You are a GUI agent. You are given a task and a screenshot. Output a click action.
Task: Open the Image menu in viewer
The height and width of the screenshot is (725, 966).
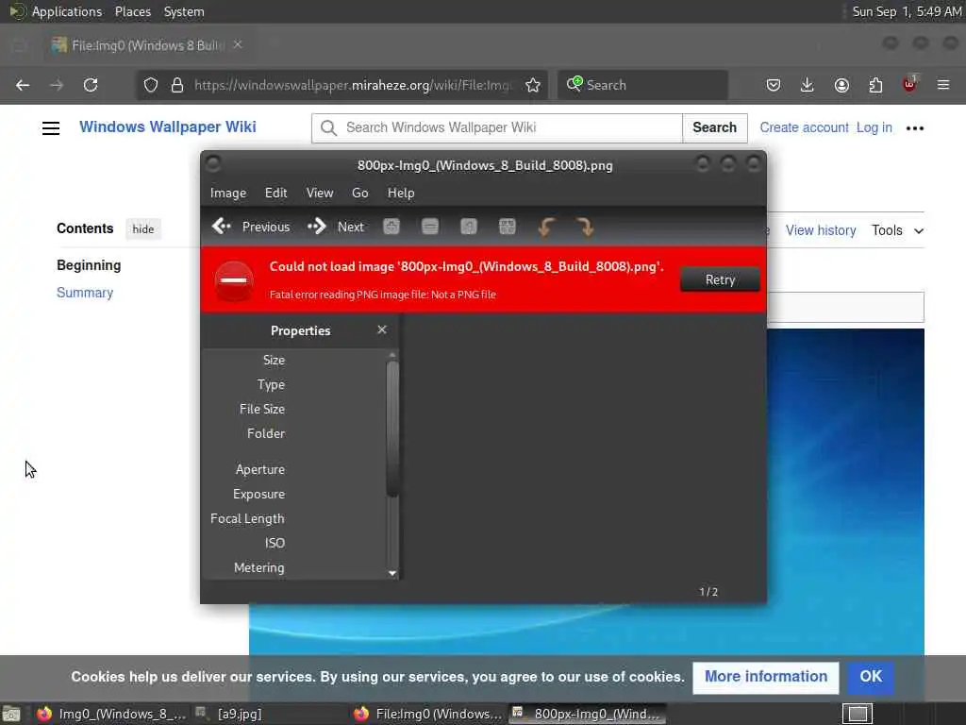(x=228, y=193)
